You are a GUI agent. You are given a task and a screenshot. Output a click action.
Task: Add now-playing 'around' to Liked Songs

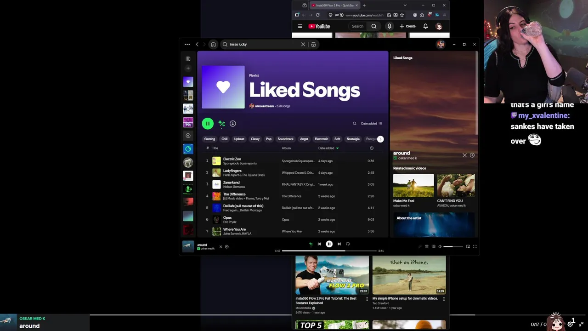pos(226,247)
